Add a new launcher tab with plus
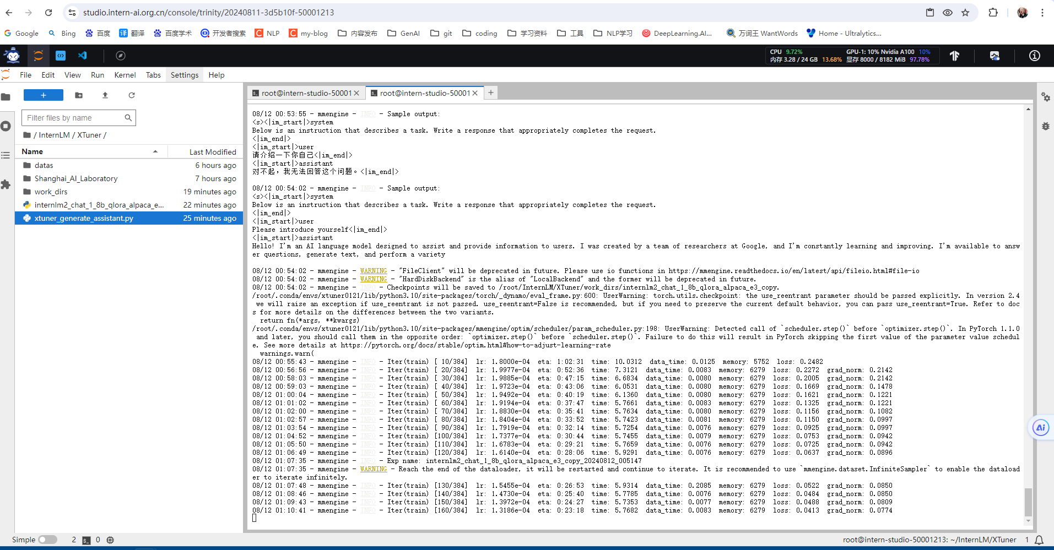Viewport: 1054px width, 550px height. 491,92
